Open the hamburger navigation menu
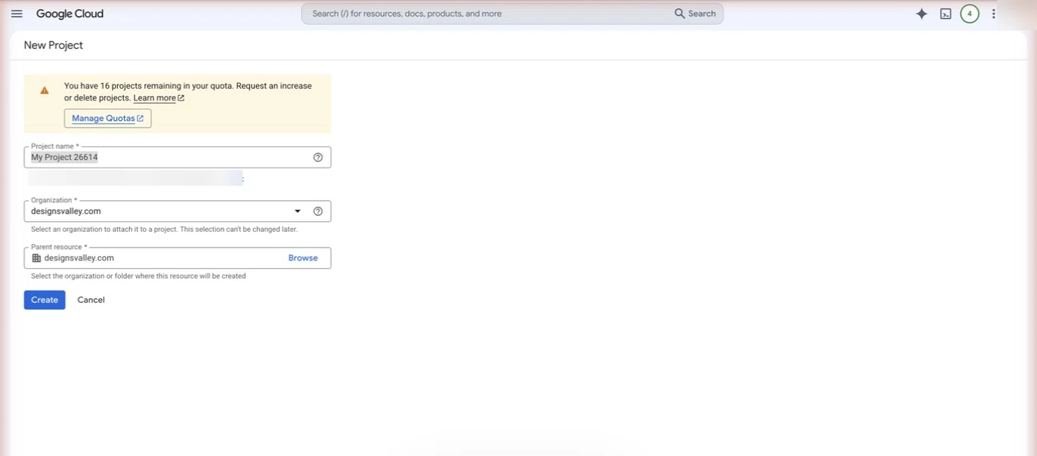The image size is (1037, 456). point(17,14)
